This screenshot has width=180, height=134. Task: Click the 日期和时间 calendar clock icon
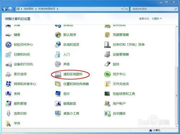(8, 54)
